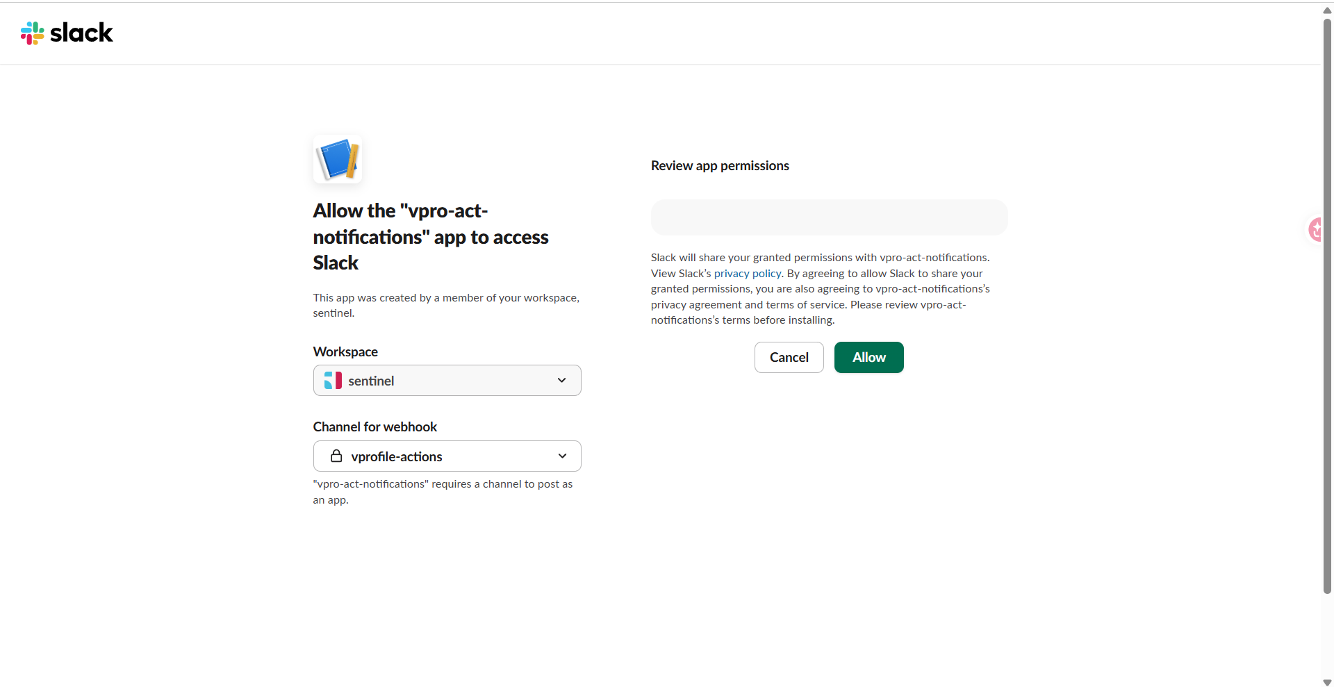Click the page vertical scrollbar thumb
Image resolution: width=1334 pixels, height=687 pixels.
coord(1327,306)
